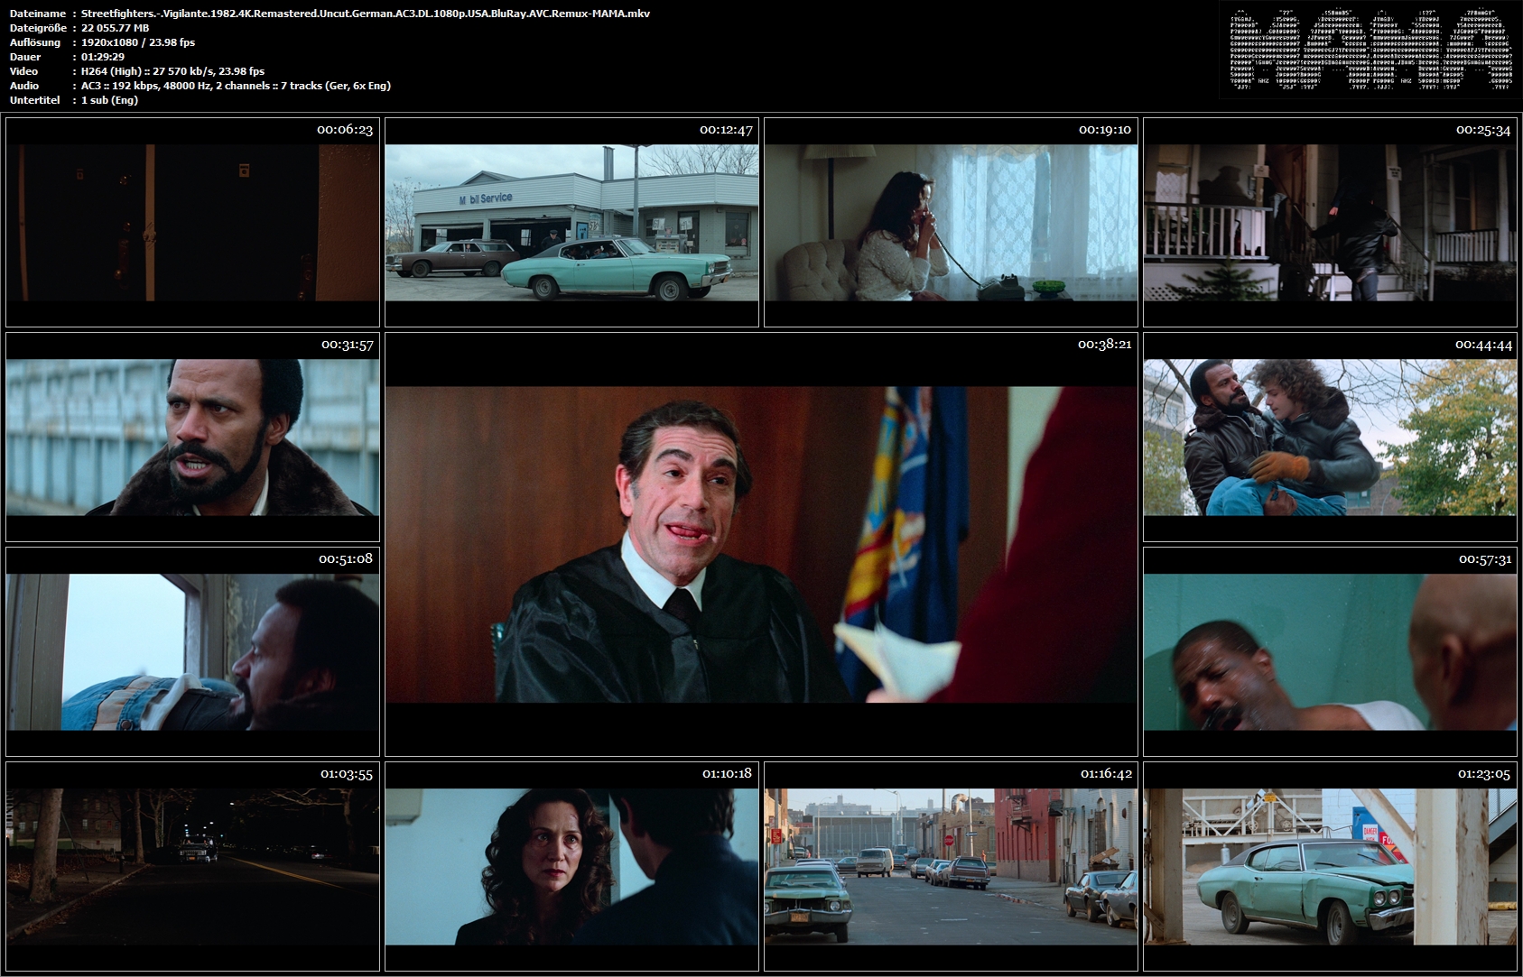Click the Dateigröße label

tap(38, 28)
